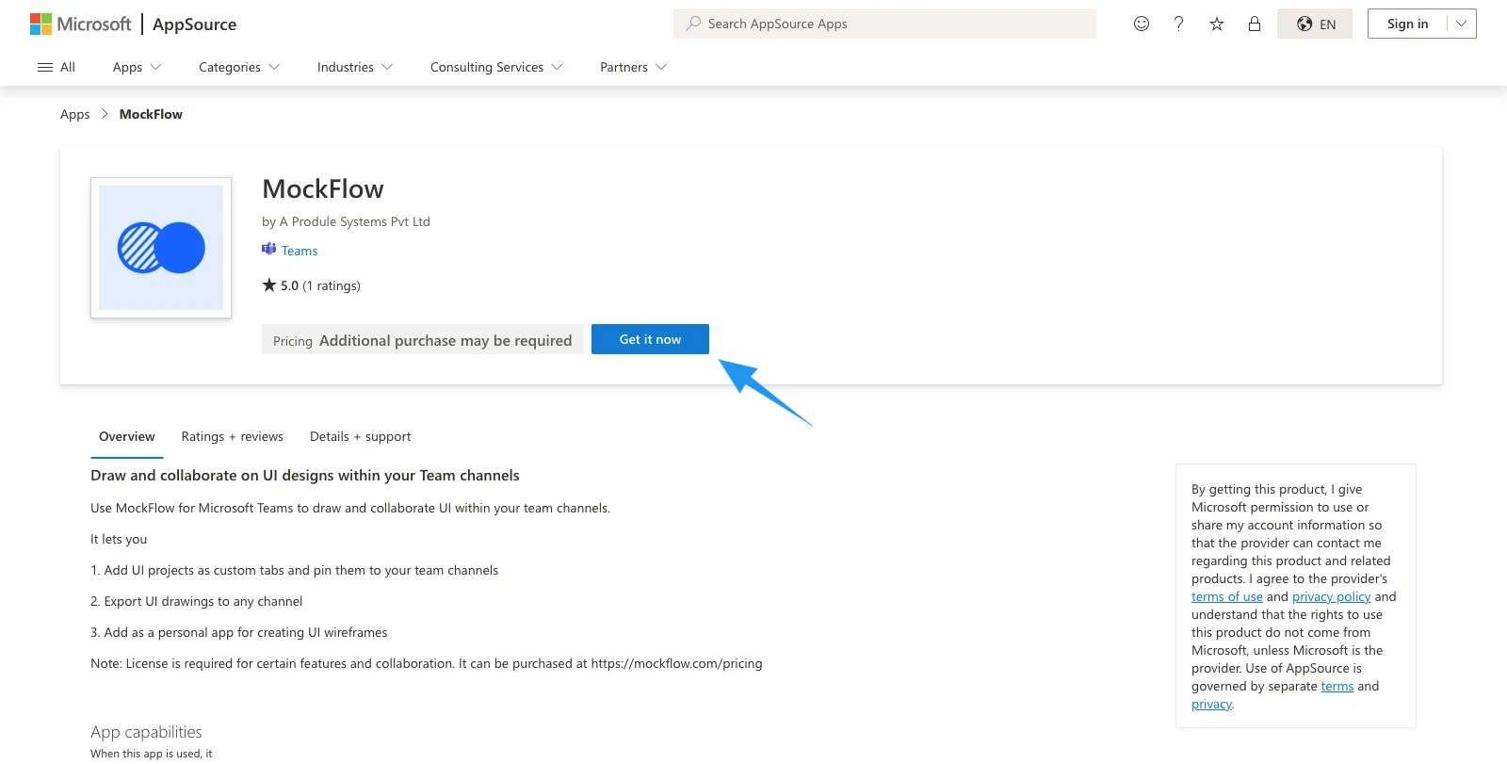Change language with EN globe button
1507x764 pixels.
(1315, 24)
